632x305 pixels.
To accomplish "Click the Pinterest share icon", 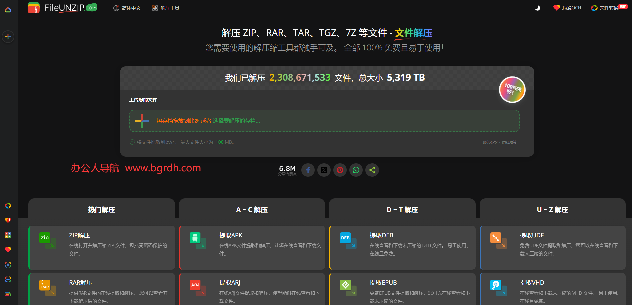I will (x=340, y=170).
